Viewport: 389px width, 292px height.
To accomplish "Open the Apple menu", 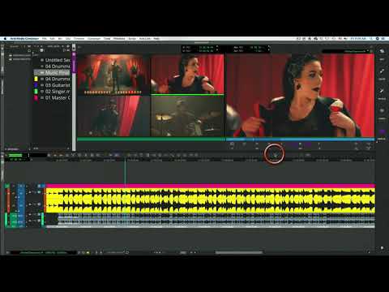I will coord(5,39).
